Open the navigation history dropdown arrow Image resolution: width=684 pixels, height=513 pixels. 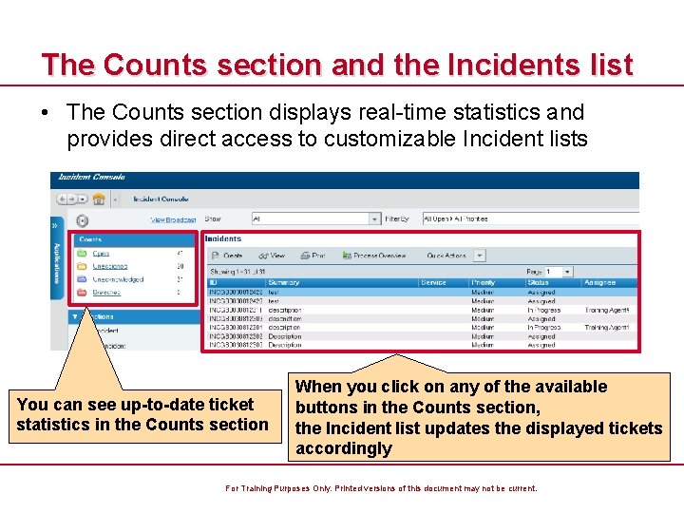point(82,199)
